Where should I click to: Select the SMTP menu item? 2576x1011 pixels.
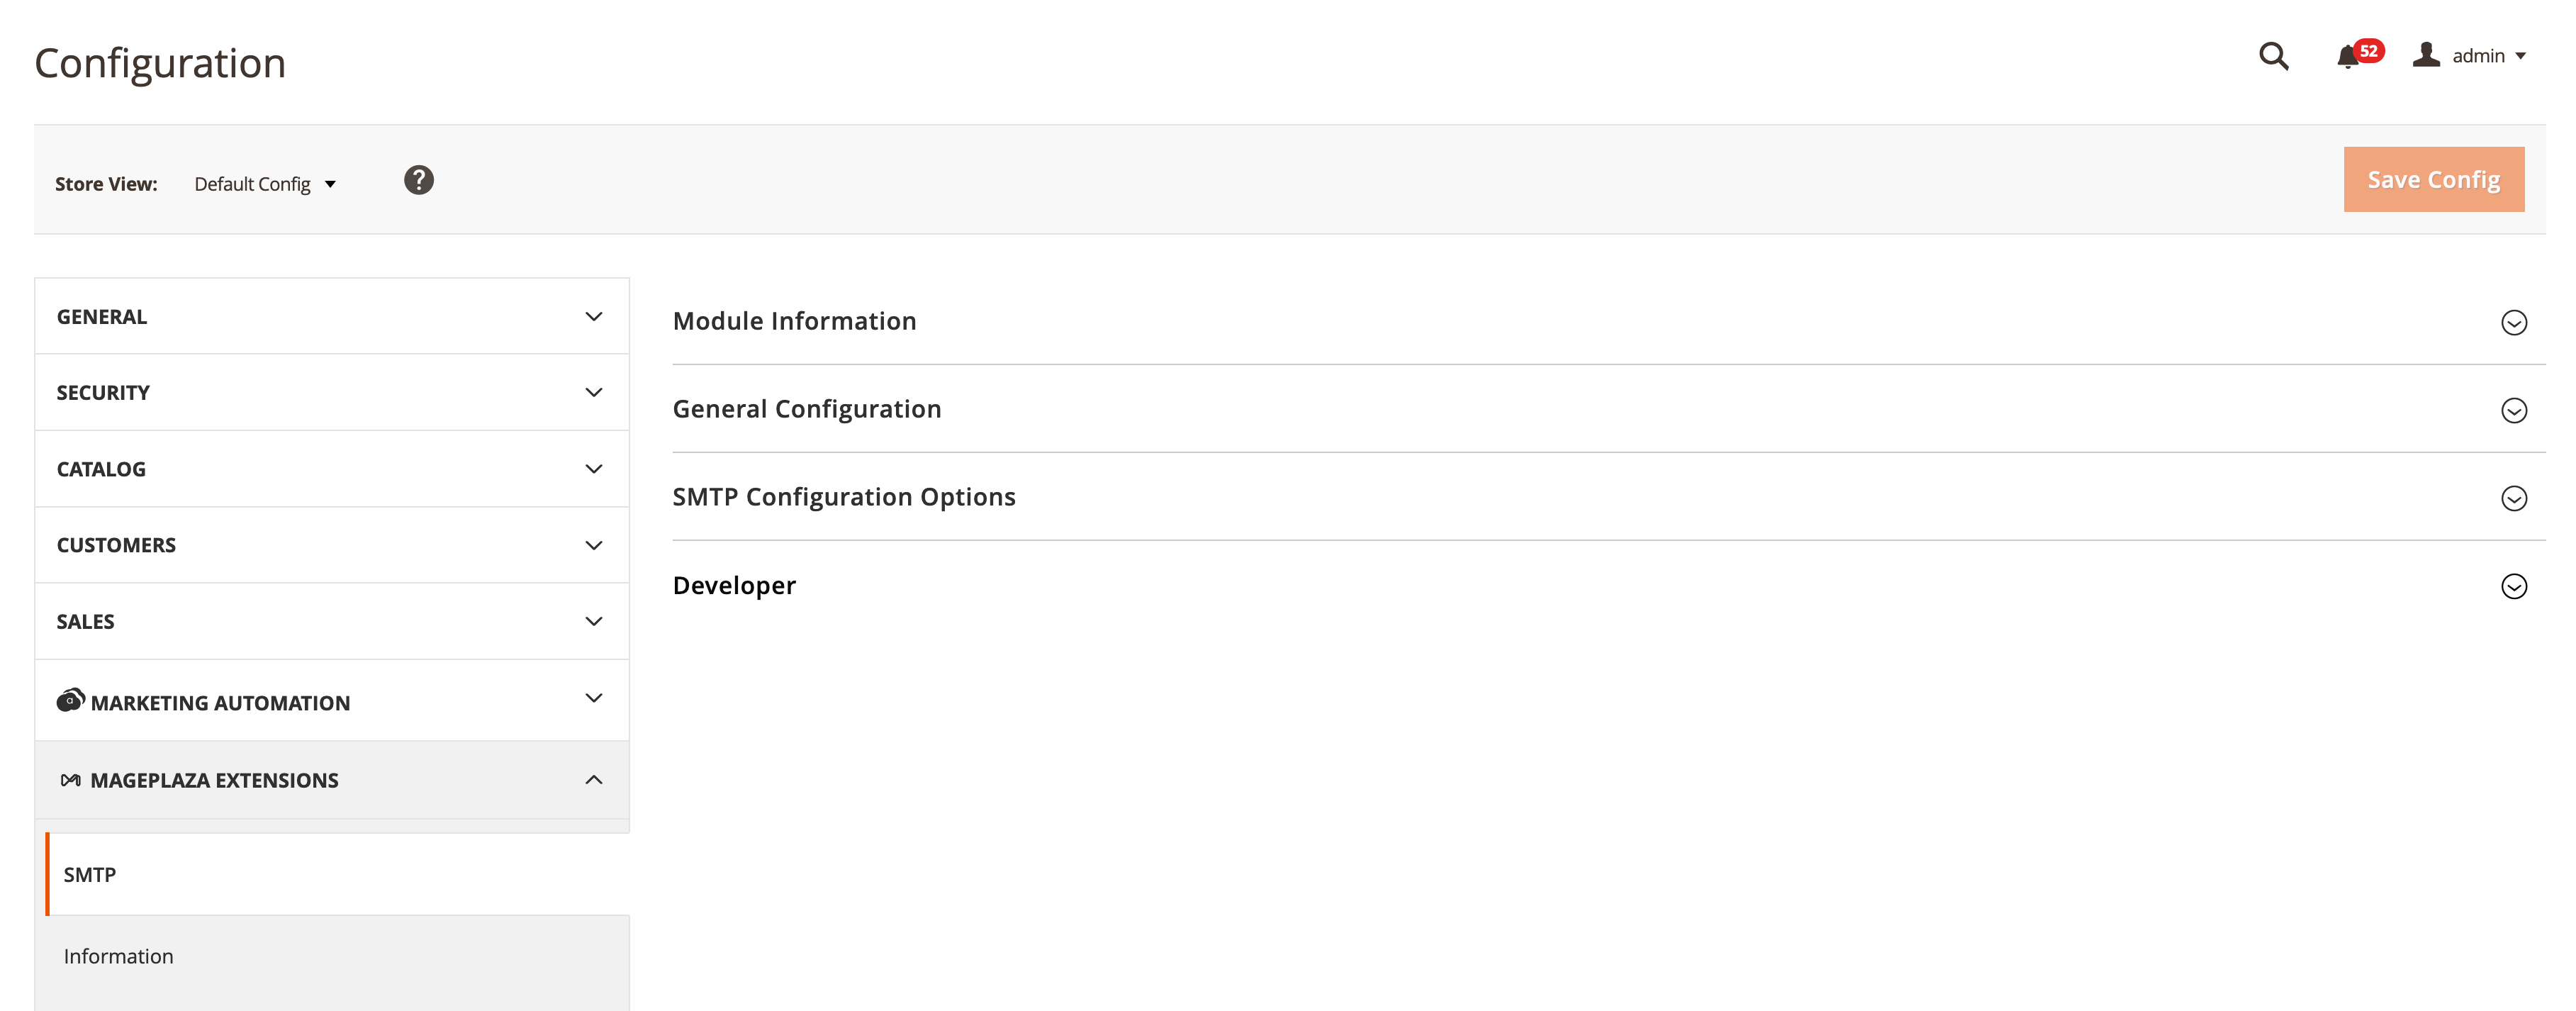click(90, 874)
